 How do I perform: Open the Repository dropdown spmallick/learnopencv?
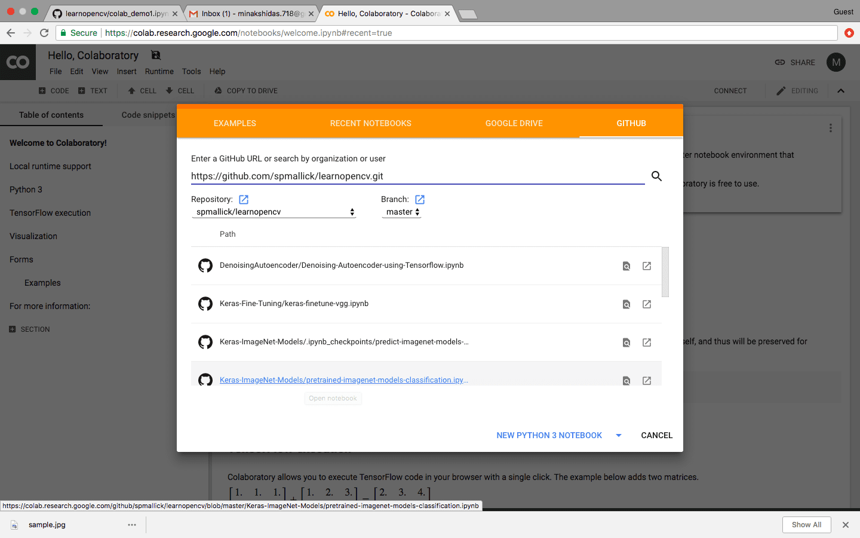click(x=274, y=212)
